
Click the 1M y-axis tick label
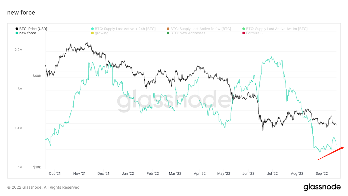pyautogui.click(x=20, y=167)
